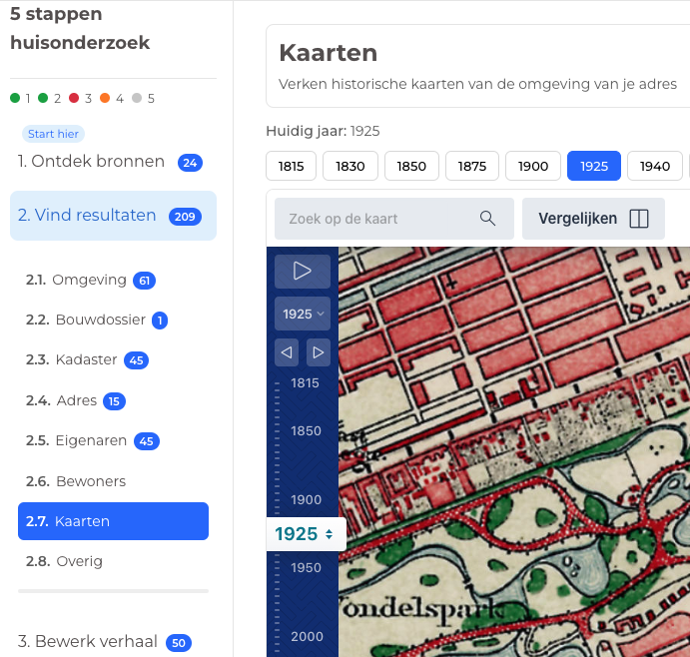Image resolution: width=690 pixels, height=657 pixels.
Task: Open 2.3 Kadaster section
Action: pyautogui.click(x=85, y=360)
